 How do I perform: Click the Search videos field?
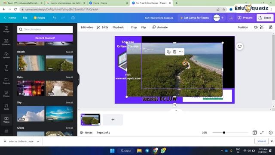[x=45, y=29]
